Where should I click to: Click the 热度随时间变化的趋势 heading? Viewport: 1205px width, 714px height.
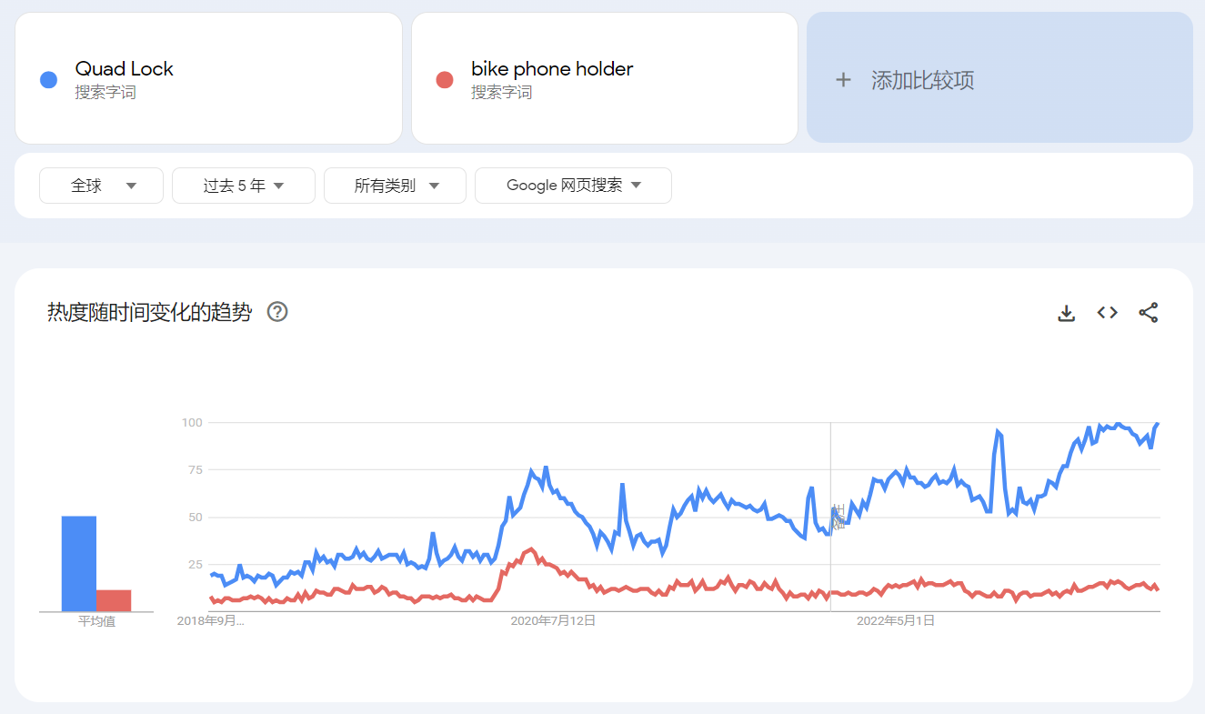click(x=149, y=313)
